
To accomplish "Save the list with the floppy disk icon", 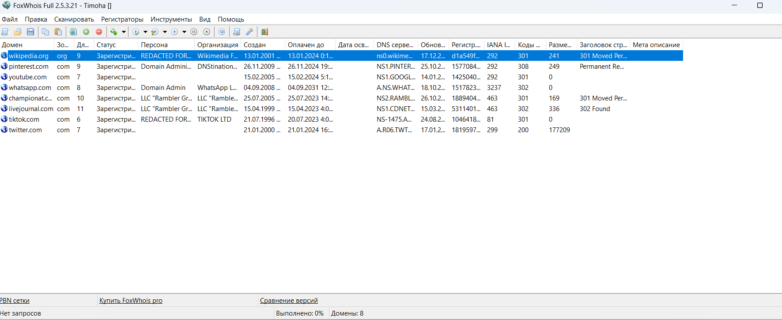I will [30, 32].
